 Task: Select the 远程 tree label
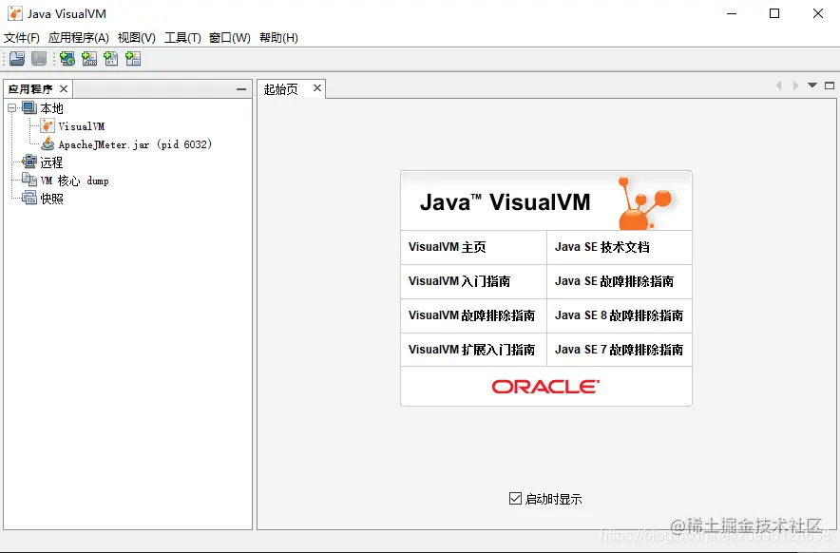[51, 162]
